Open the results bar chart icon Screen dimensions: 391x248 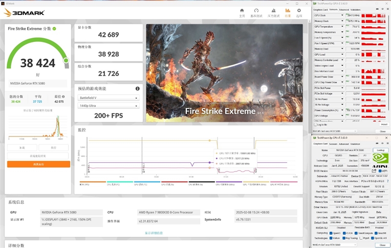coord(287,12)
